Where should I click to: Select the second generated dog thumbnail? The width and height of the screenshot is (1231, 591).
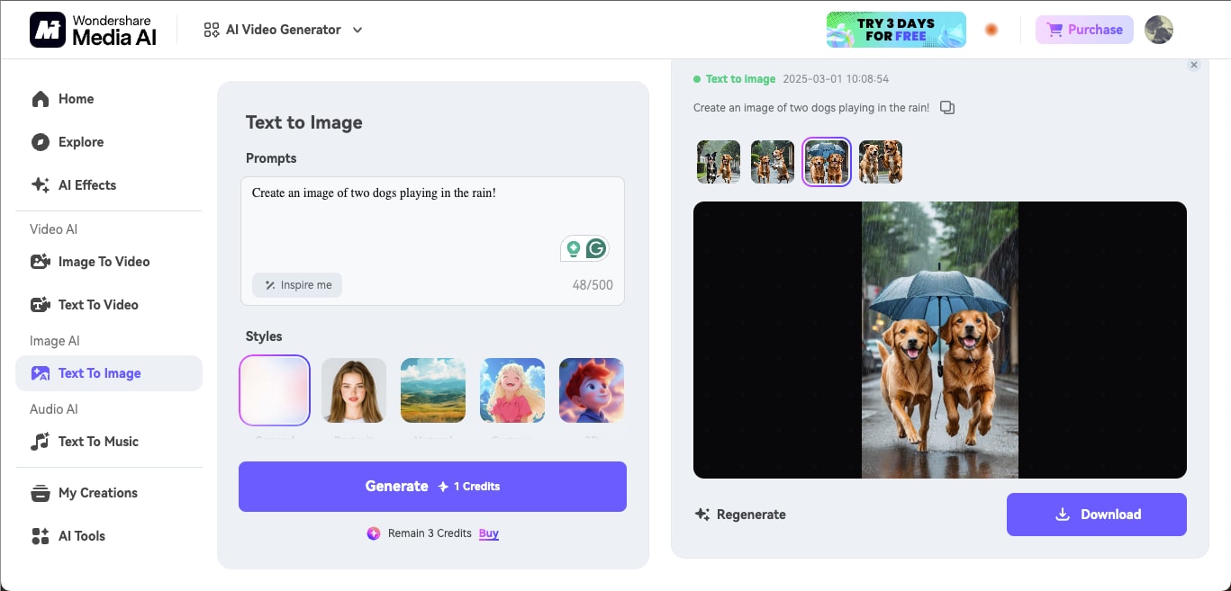click(772, 162)
